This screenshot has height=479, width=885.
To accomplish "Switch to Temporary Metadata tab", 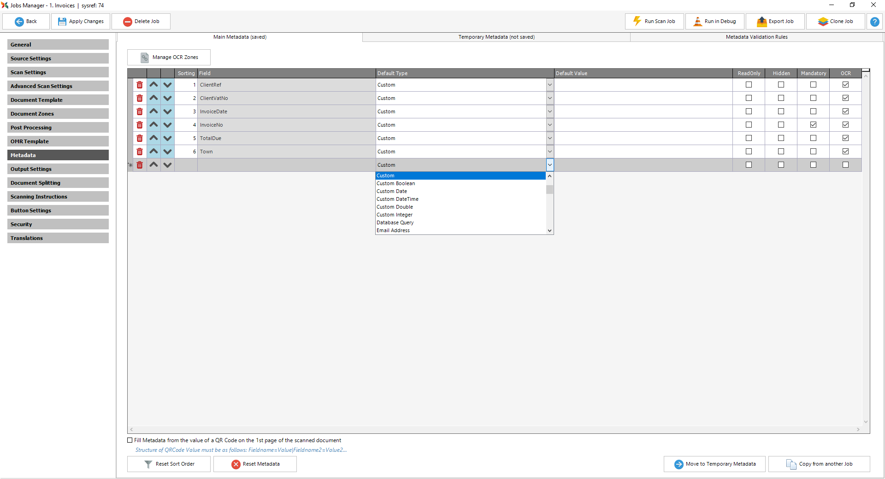I will tap(496, 37).
